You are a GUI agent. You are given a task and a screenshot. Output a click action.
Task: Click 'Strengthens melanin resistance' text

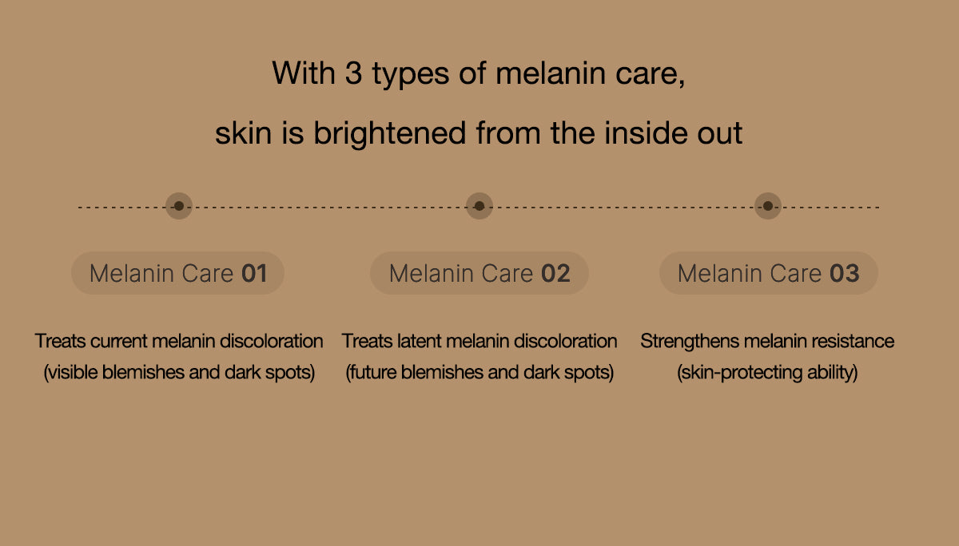tap(767, 341)
